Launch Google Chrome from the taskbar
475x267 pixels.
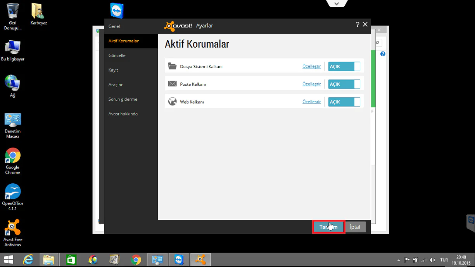[136, 260]
